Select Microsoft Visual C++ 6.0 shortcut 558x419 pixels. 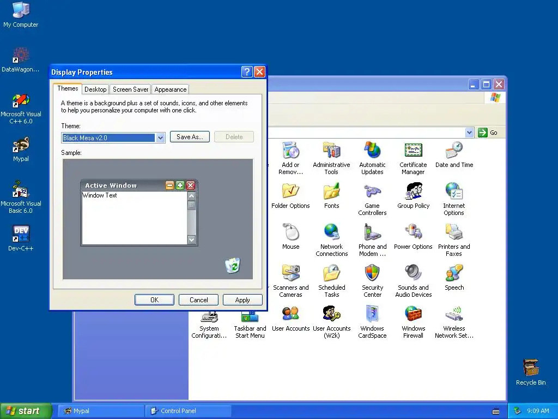pos(21,109)
